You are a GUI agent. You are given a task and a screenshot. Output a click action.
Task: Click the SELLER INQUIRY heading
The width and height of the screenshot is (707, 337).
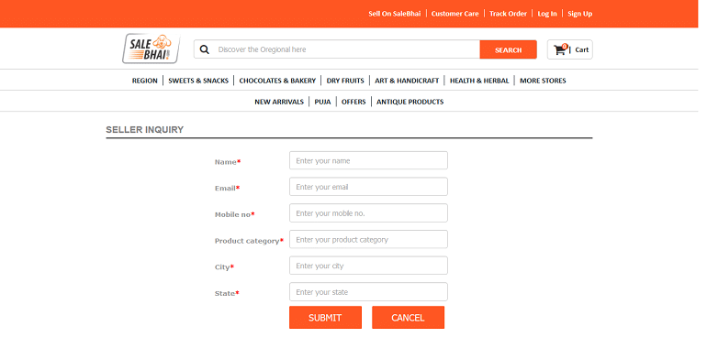tap(145, 130)
